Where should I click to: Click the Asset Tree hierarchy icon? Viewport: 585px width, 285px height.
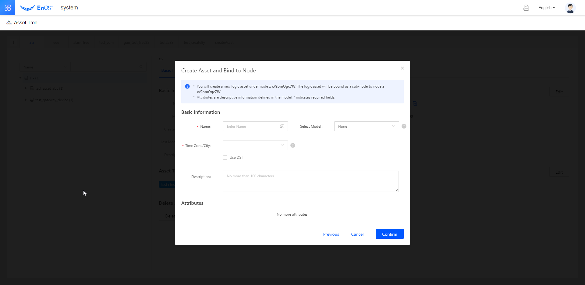[9, 23]
